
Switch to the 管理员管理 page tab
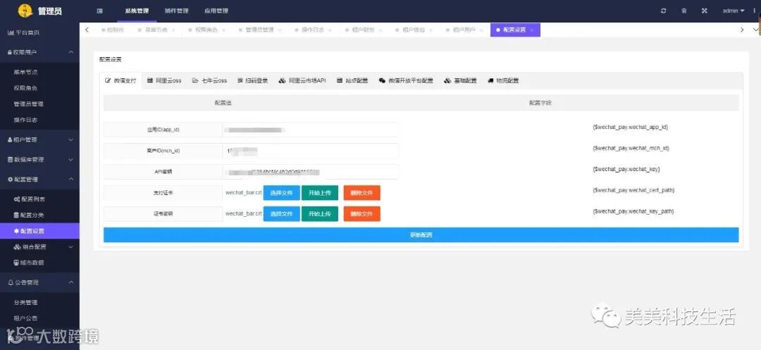(259, 30)
